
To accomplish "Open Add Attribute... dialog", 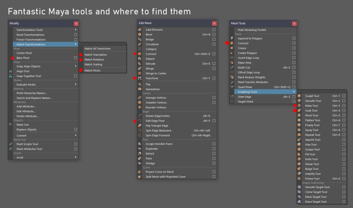I will tap(26, 107).
